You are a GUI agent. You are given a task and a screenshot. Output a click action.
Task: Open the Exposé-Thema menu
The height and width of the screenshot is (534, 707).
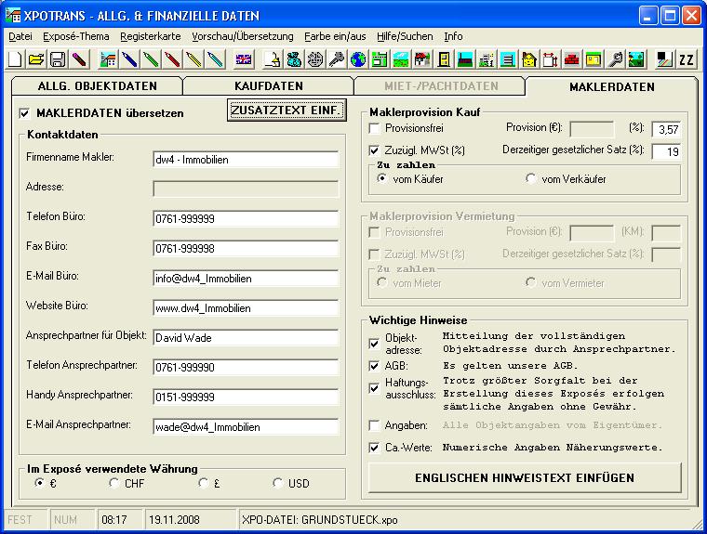[x=75, y=36]
